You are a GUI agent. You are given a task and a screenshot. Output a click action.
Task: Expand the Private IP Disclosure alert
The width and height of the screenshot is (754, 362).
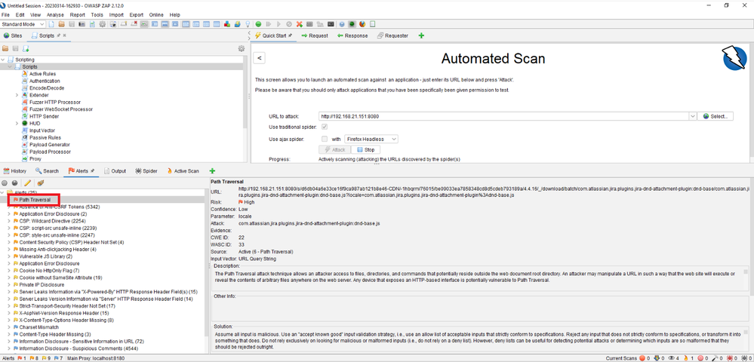click(x=9, y=284)
